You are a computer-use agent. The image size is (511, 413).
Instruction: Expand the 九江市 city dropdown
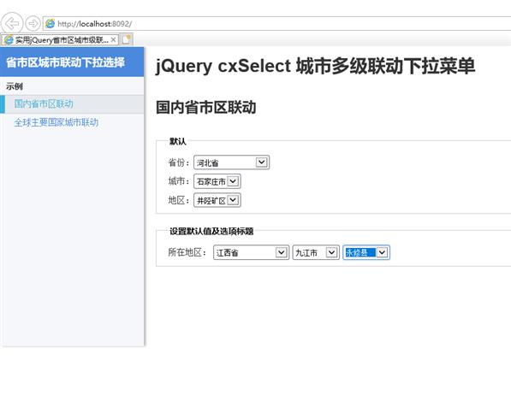point(316,252)
